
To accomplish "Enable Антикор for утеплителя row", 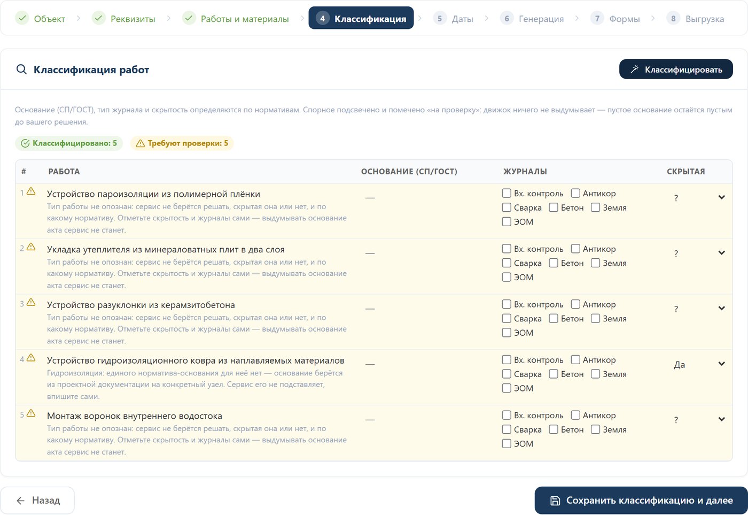I will tap(575, 249).
